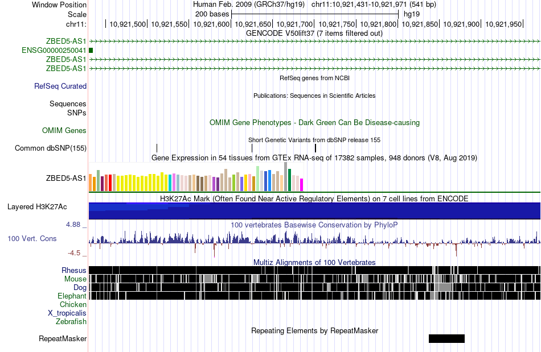Select the Chicken alignment row label

coord(73,304)
